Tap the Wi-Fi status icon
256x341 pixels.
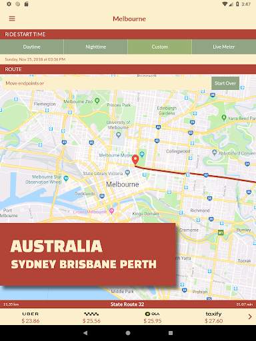[x=225, y=4]
